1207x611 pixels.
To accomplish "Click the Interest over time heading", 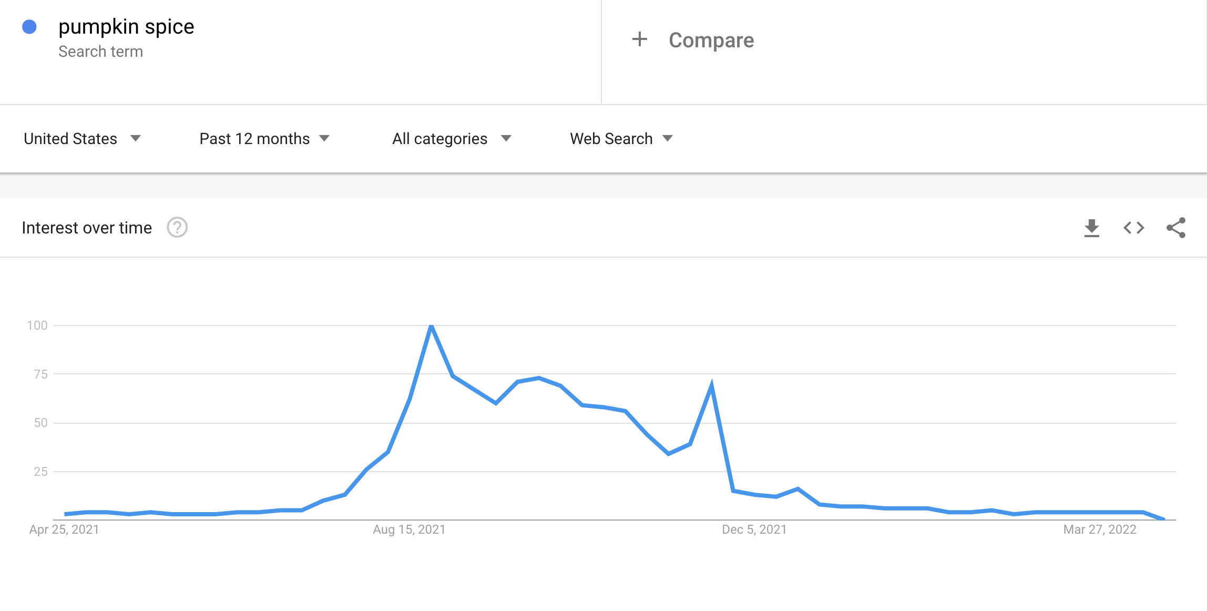I will tap(86, 227).
